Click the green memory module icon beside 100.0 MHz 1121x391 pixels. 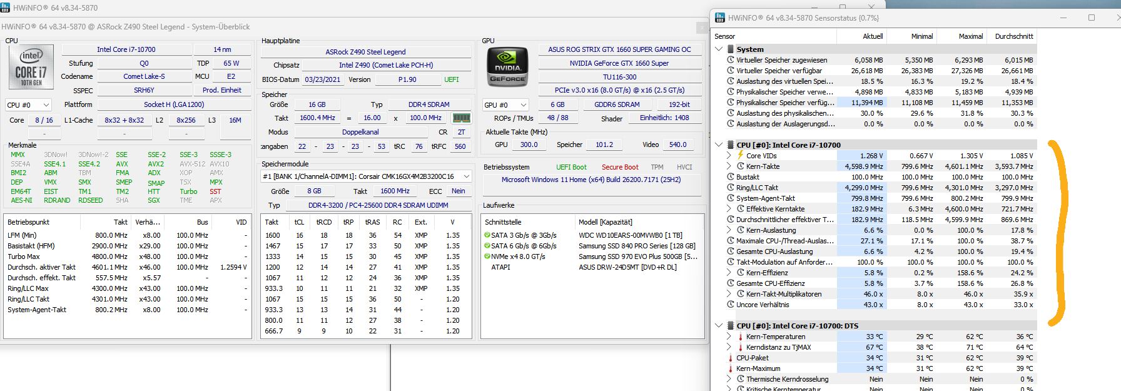461,118
